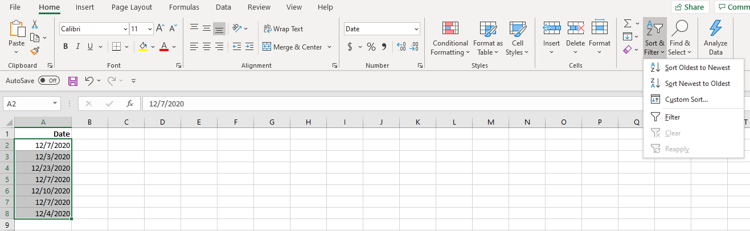
Task: Click the Insert Function fx icon
Action: [x=130, y=104]
